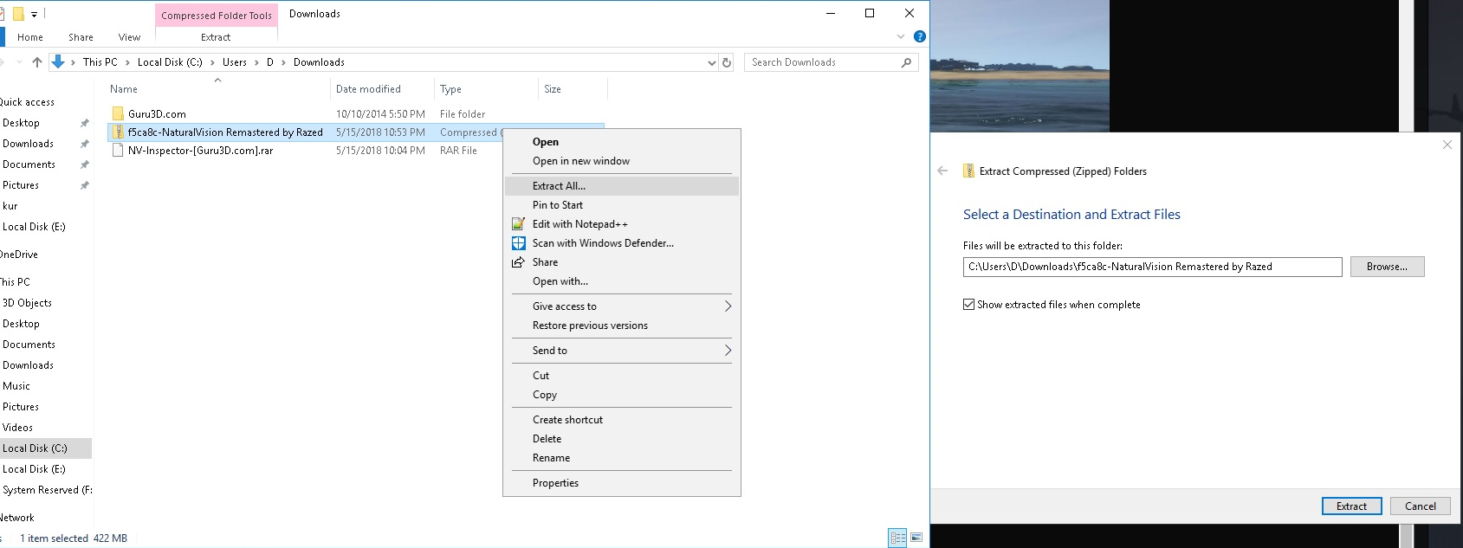
Task: Switch to large thumbnails view
Action: click(916, 538)
